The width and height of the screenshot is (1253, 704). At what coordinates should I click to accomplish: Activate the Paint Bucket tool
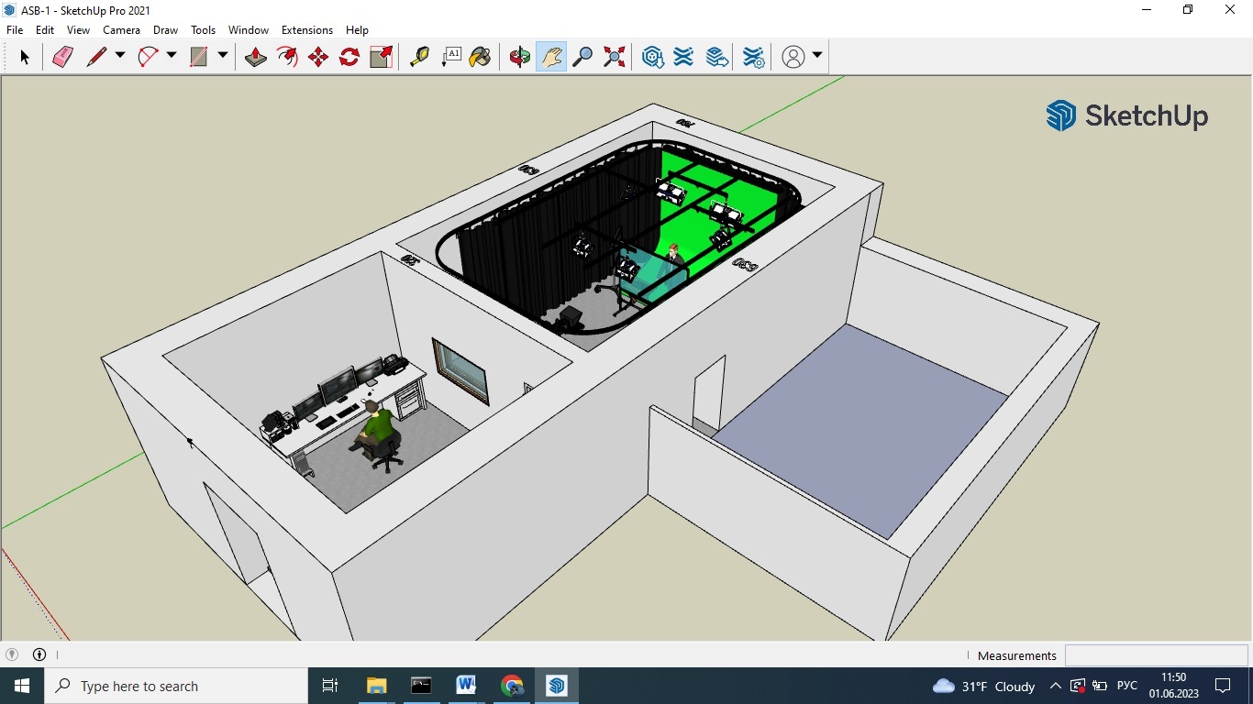click(x=480, y=57)
